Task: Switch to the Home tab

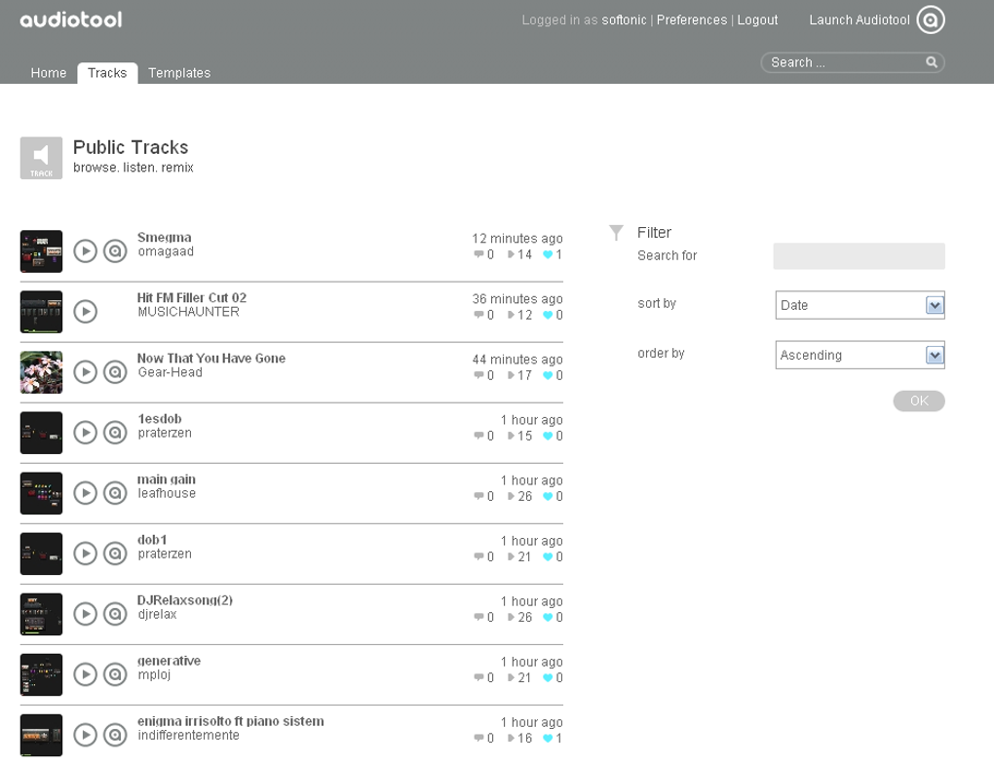Action: (48, 72)
